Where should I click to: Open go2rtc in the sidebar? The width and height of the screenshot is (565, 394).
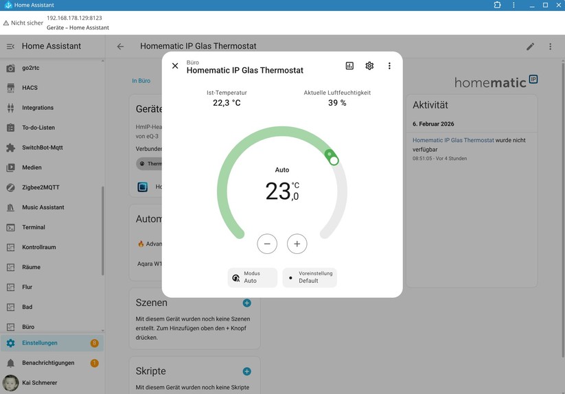(52, 68)
